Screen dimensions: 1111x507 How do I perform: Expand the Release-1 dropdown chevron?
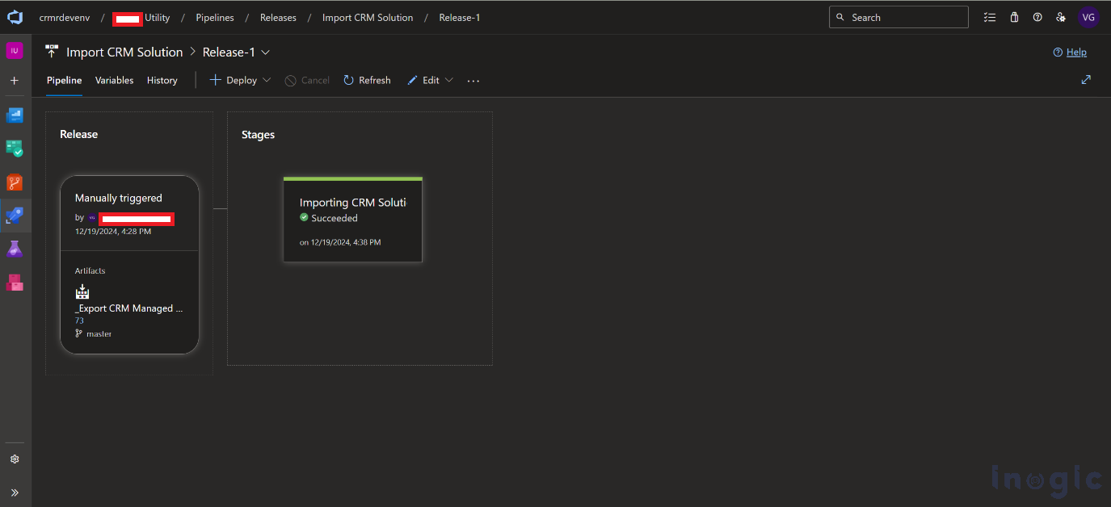265,52
